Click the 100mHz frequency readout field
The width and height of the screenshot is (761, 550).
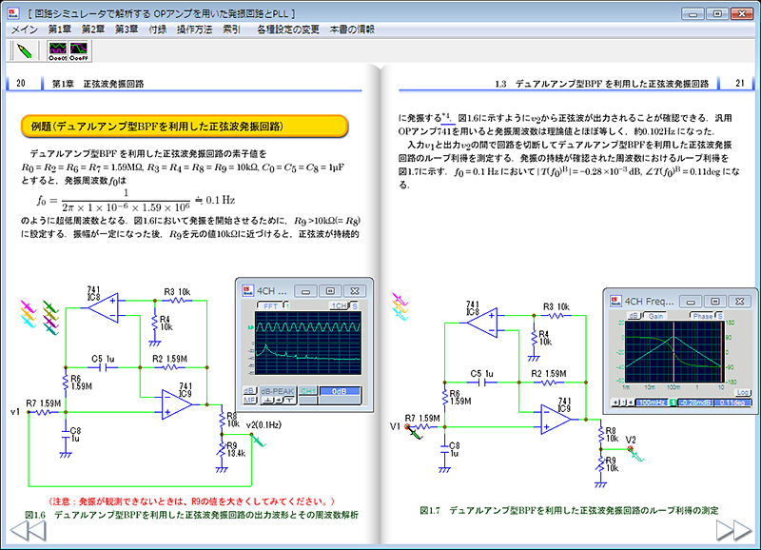pyautogui.click(x=652, y=403)
